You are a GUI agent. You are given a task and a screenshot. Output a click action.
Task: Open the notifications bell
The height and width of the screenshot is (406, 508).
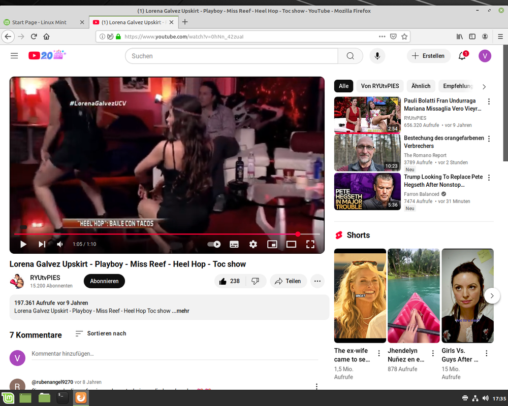tap(462, 56)
